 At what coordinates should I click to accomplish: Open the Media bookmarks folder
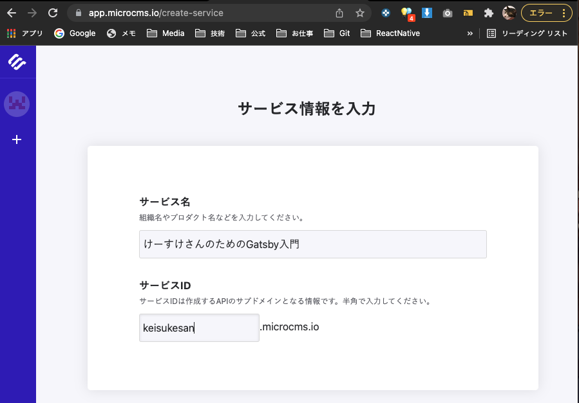(166, 33)
